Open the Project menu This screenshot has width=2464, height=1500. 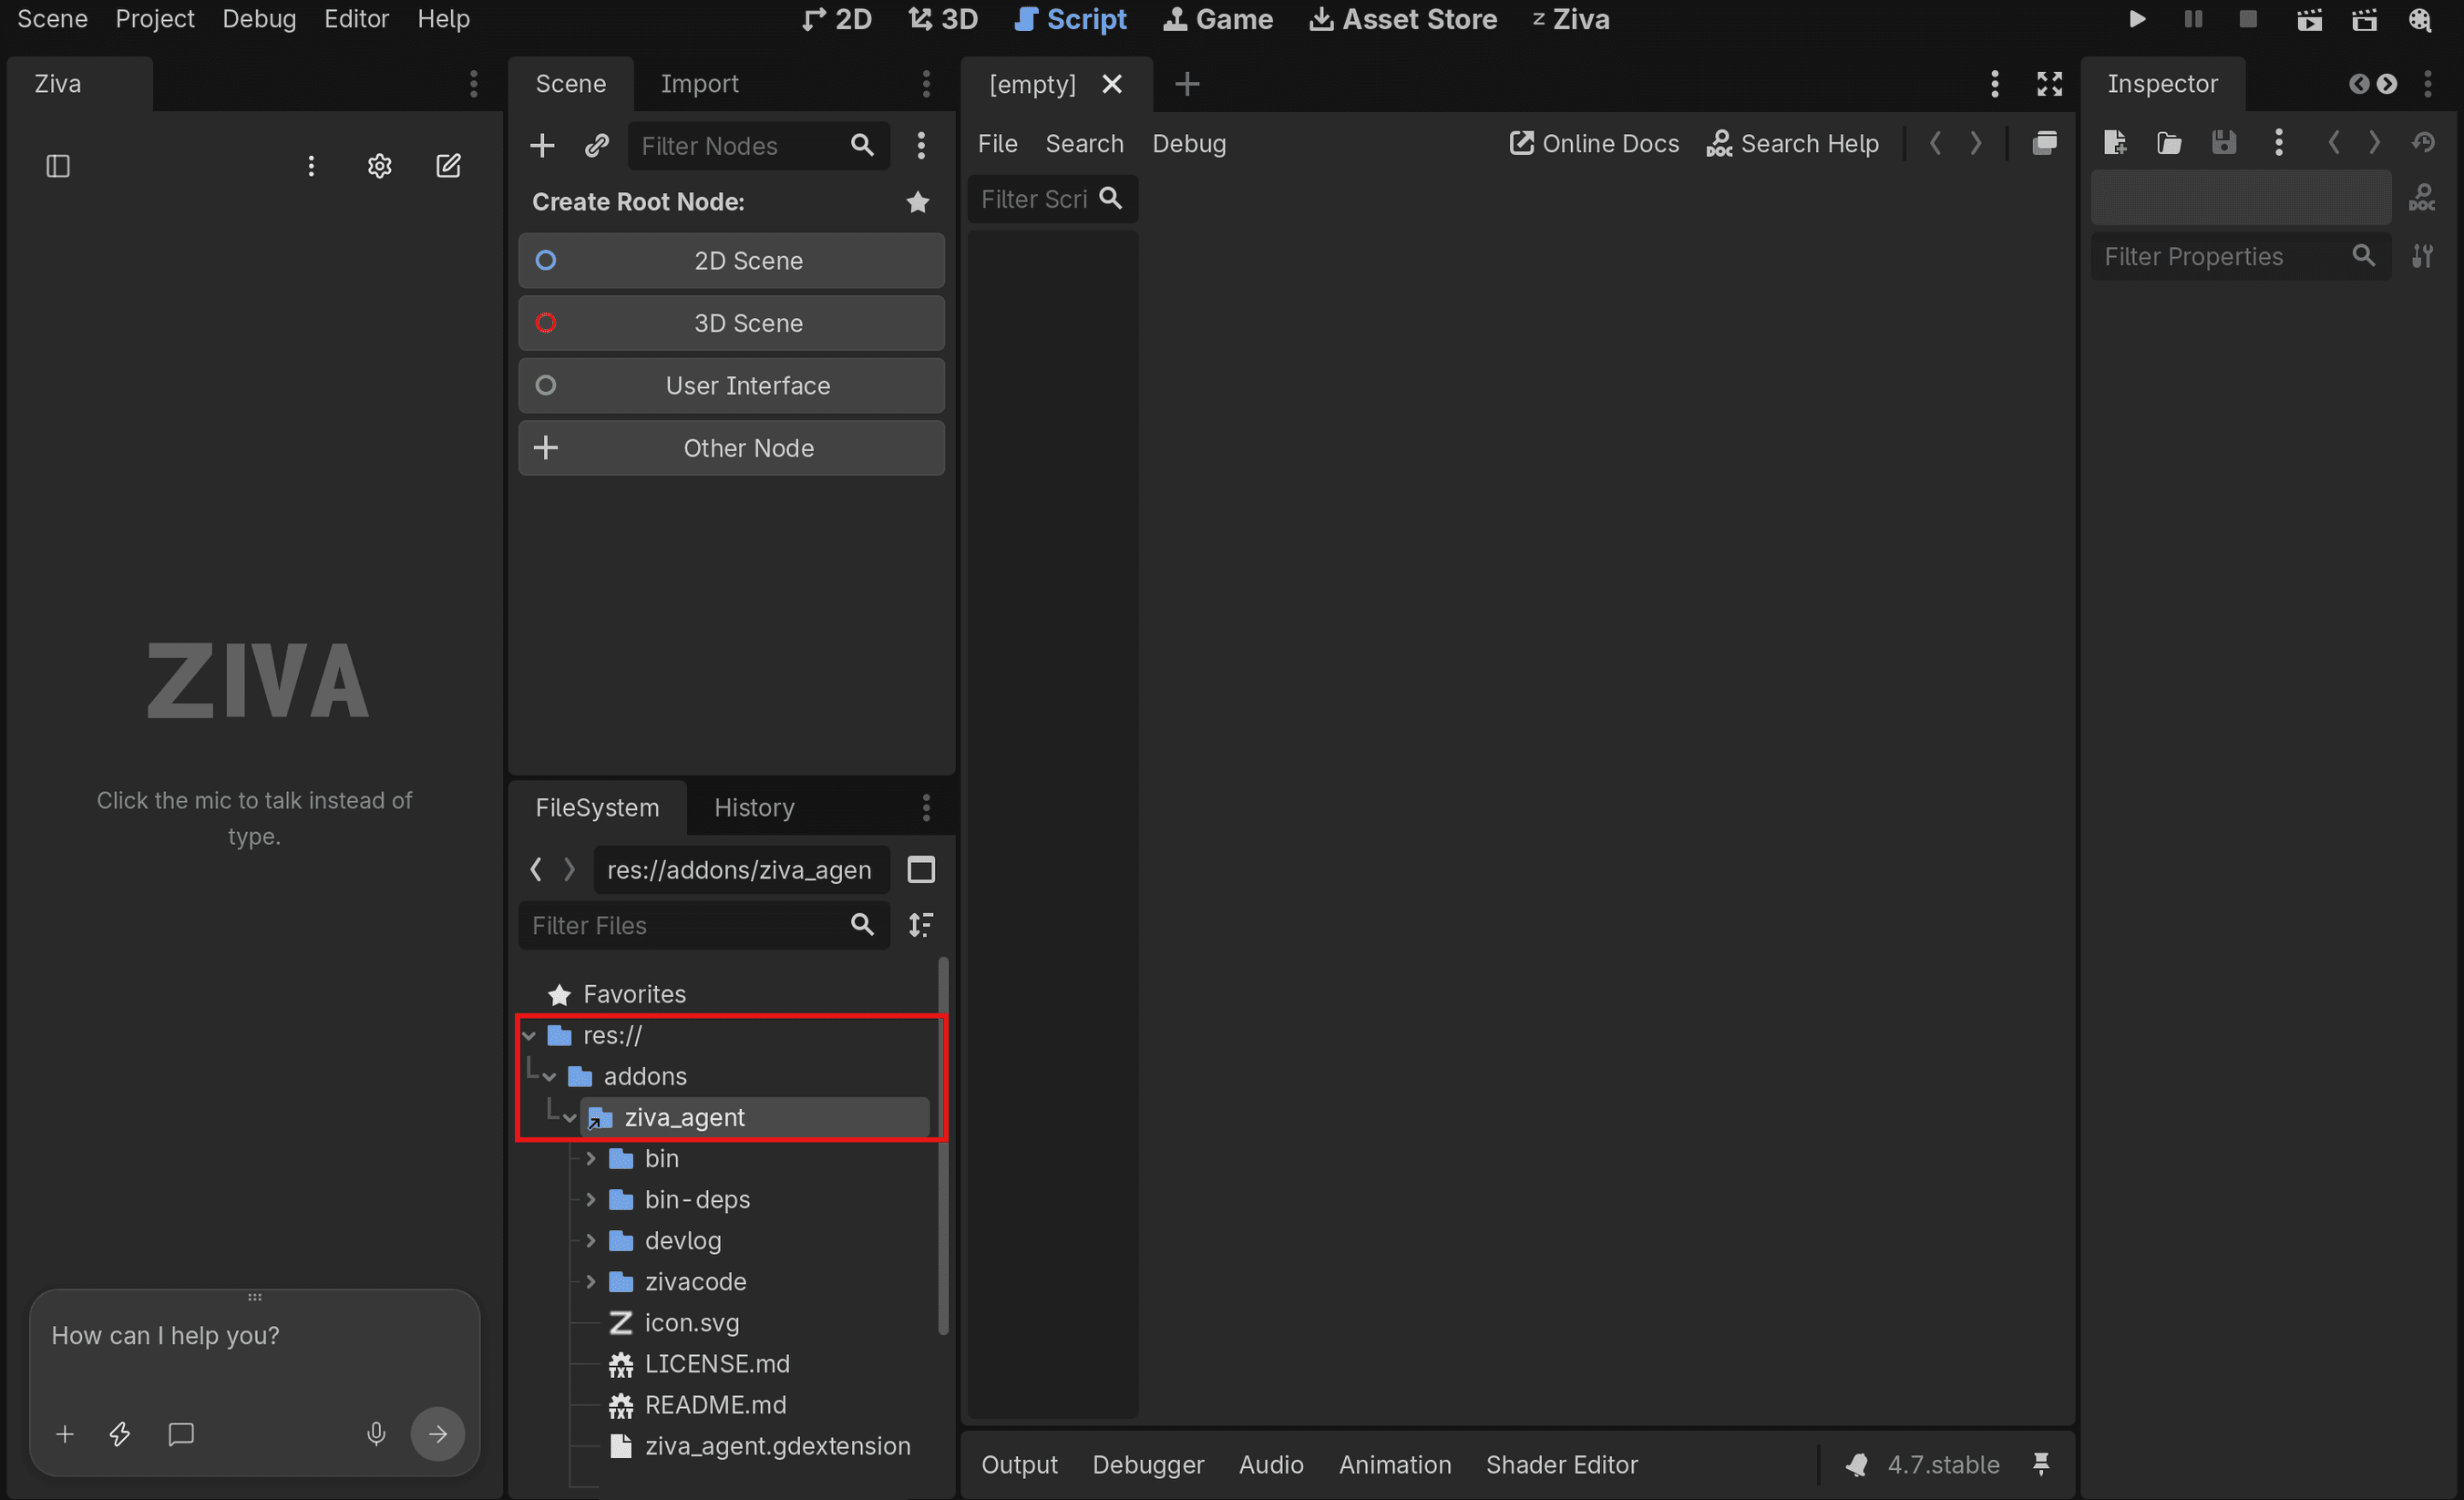tap(155, 19)
